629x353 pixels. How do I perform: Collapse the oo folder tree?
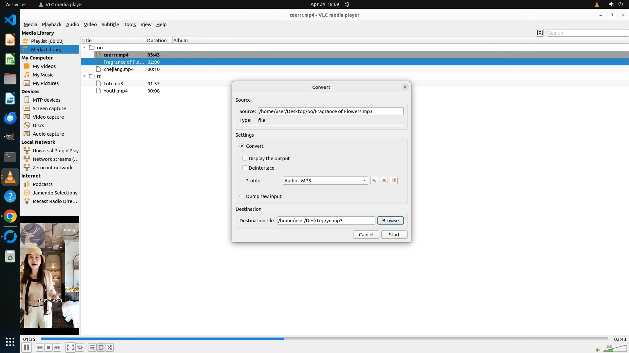pos(84,48)
